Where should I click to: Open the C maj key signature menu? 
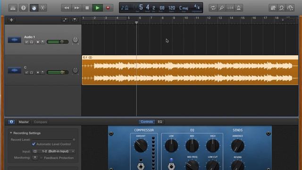pos(184,8)
